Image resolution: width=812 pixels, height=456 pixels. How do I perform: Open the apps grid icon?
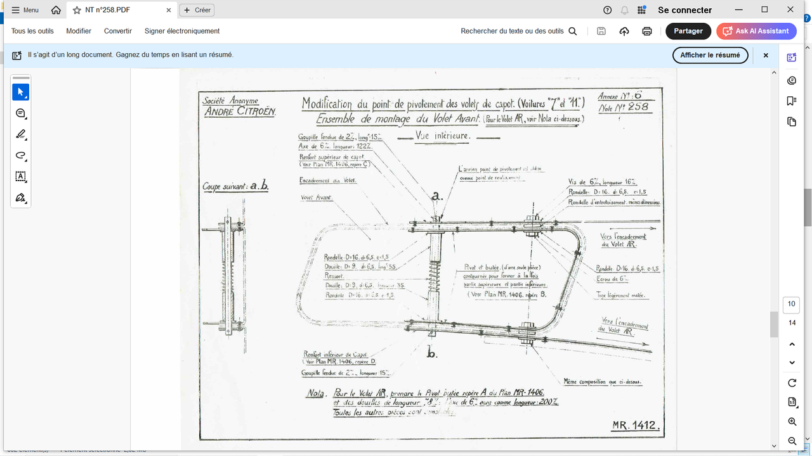pyautogui.click(x=641, y=10)
